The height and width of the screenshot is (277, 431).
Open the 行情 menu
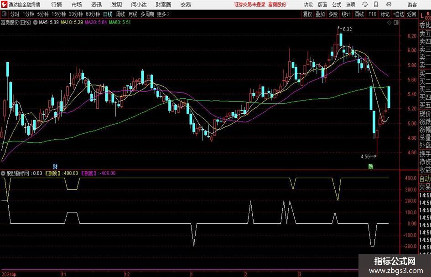tap(57, 5)
